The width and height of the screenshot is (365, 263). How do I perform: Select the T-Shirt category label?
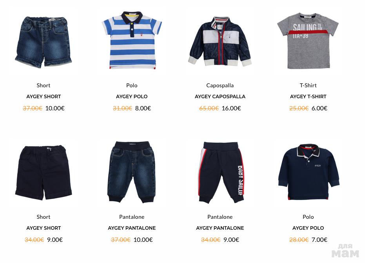click(308, 85)
